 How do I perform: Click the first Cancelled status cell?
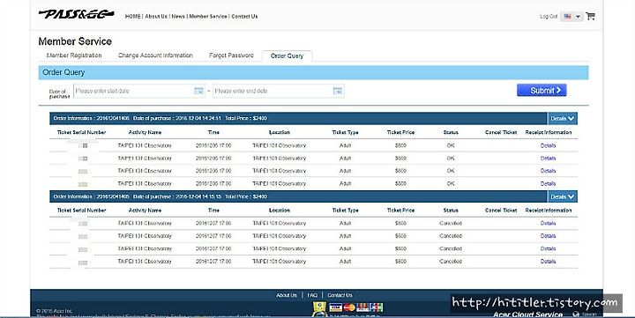click(x=451, y=224)
